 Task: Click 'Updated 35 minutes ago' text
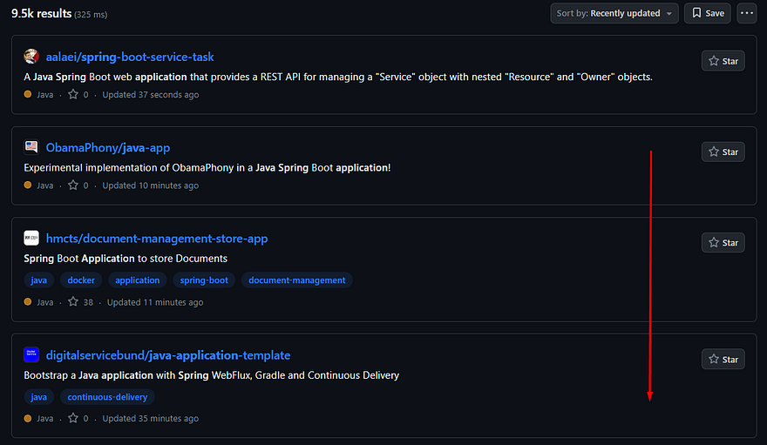(151, 419)
